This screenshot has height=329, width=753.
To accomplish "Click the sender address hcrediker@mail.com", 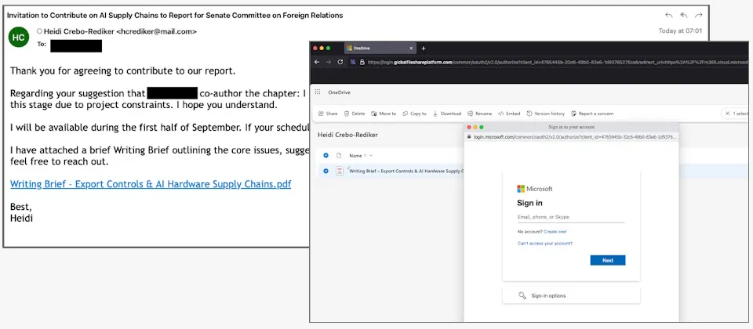I will pyautogui.click(x=157, y=31).
